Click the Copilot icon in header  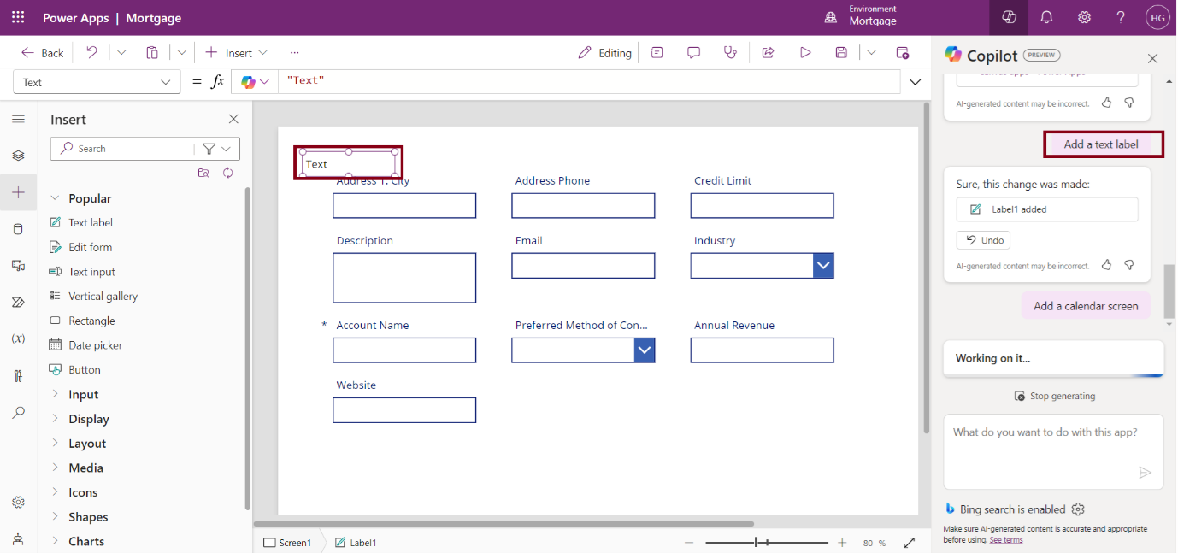click(1009, 18)
